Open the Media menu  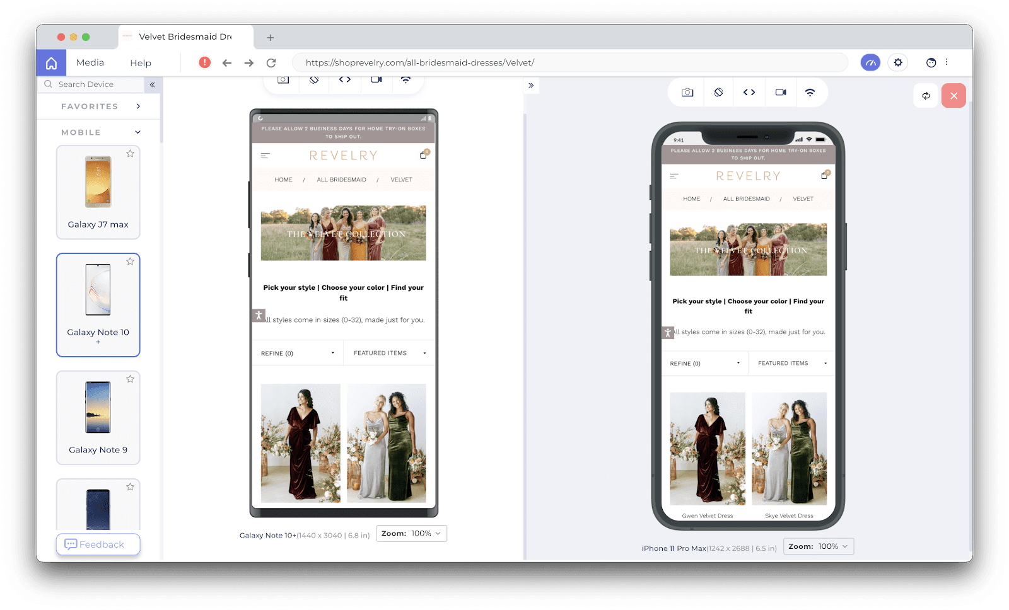(x=90, y=63)
